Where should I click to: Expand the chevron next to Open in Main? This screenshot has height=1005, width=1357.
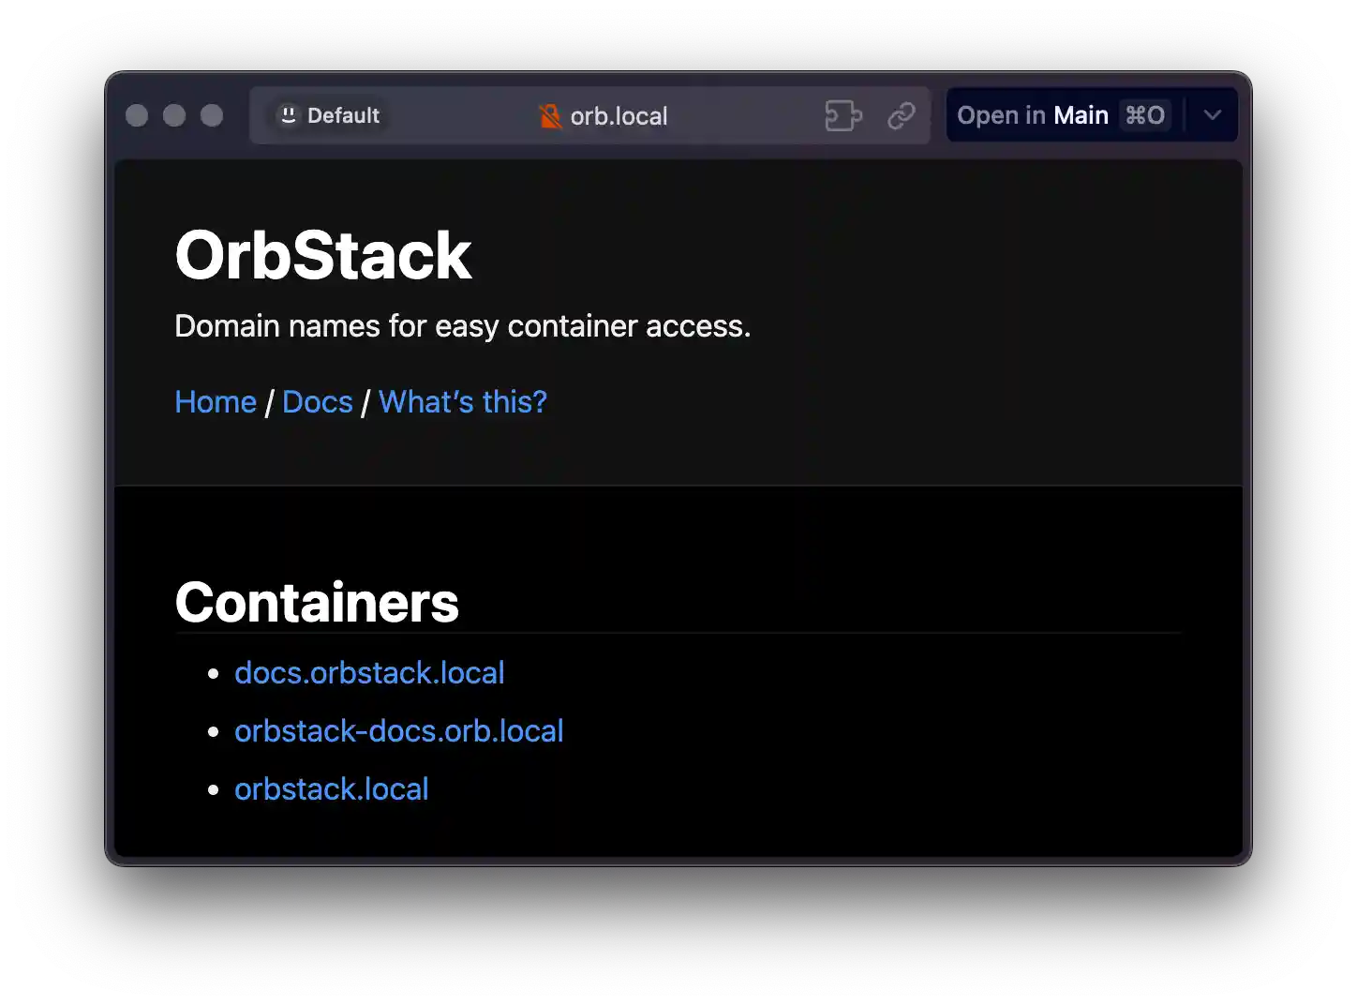point(1212,115)
